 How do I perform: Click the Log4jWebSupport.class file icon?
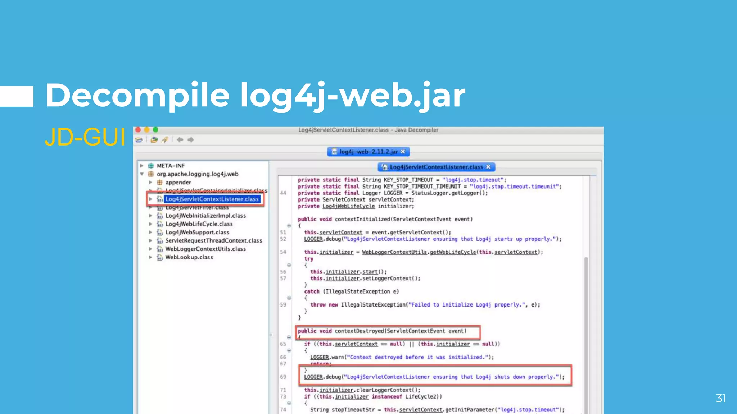coord(160,232)
